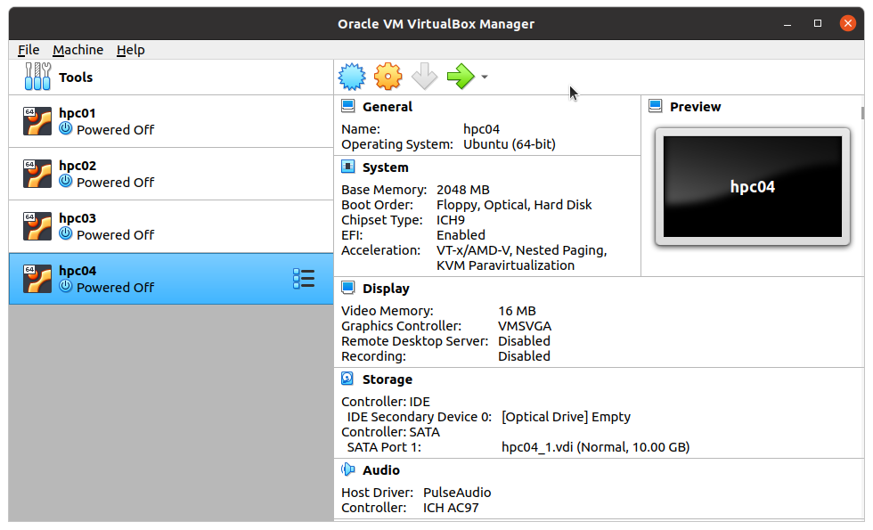Open the Start button dropdown arrow

coord(485,77)
